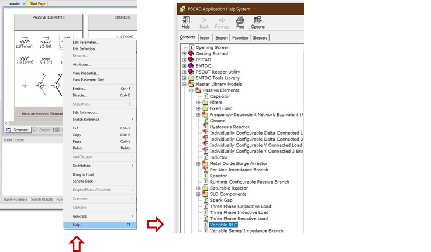
Task: Collapse the Master Library Models node
Action: click(x=184, y=84)
